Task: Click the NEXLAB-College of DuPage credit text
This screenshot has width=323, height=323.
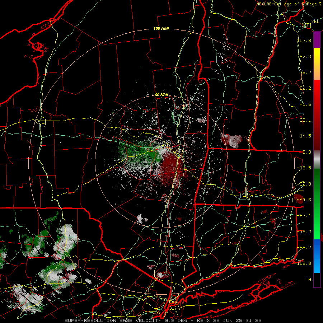Action: [x=289, y=4]
